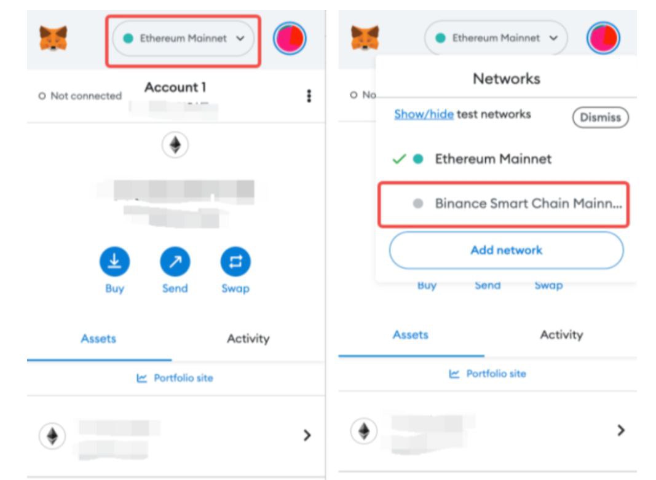The height and width of the screenshot is (480, 656).
Task: Open the account avatar in left panel
Action: (x=290, y=38)
